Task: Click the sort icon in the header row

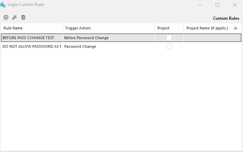Action: [235, 28]
